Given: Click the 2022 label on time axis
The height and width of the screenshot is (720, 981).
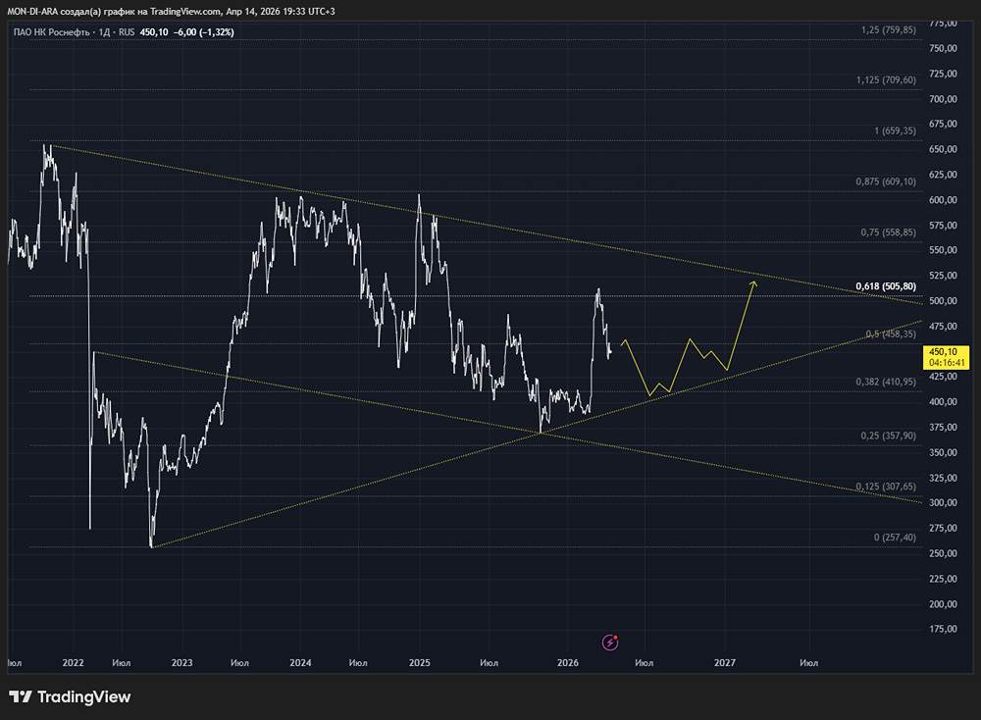Looking at the screenshot, I should pos(74,662).
